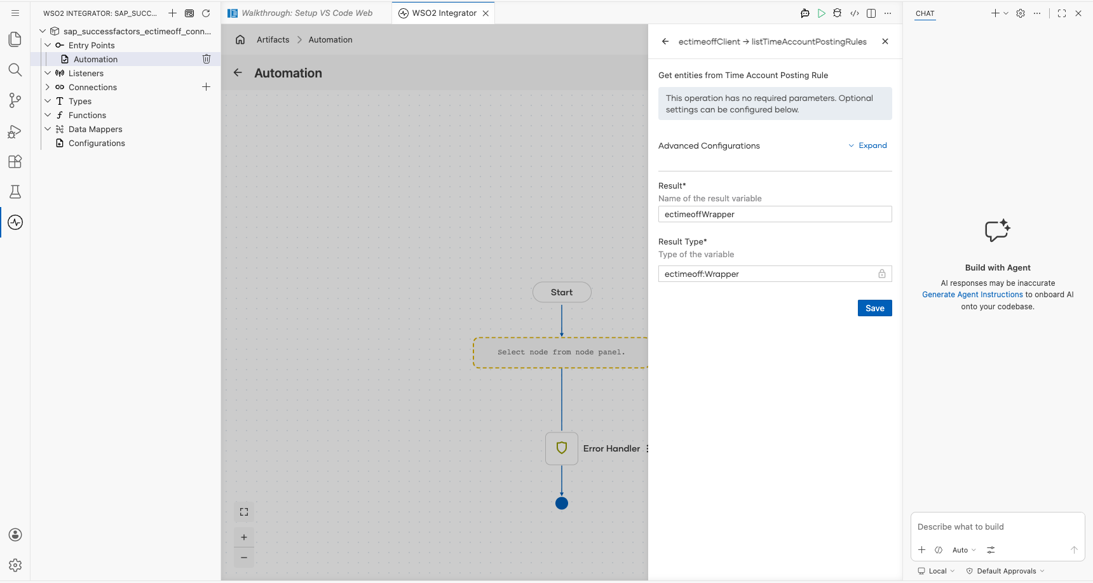Screen dimensions: 1093x583
Task: Select Configurations in the project tree
Action: tap(97, 143)
